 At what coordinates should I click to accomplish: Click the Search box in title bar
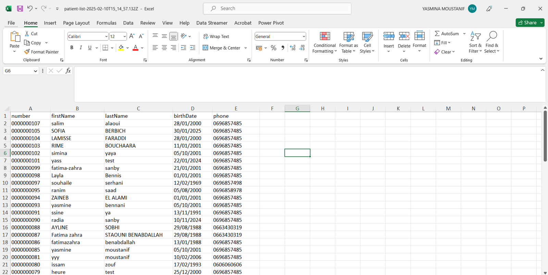(277, 9)
